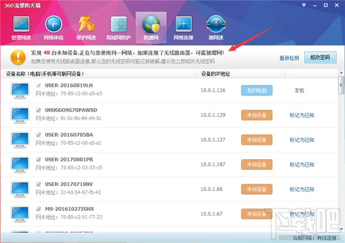Click IP address 10.0.1.67
The width and height of the screenshot is (345, 243).
pyautogui.click(x=212, y=214)
